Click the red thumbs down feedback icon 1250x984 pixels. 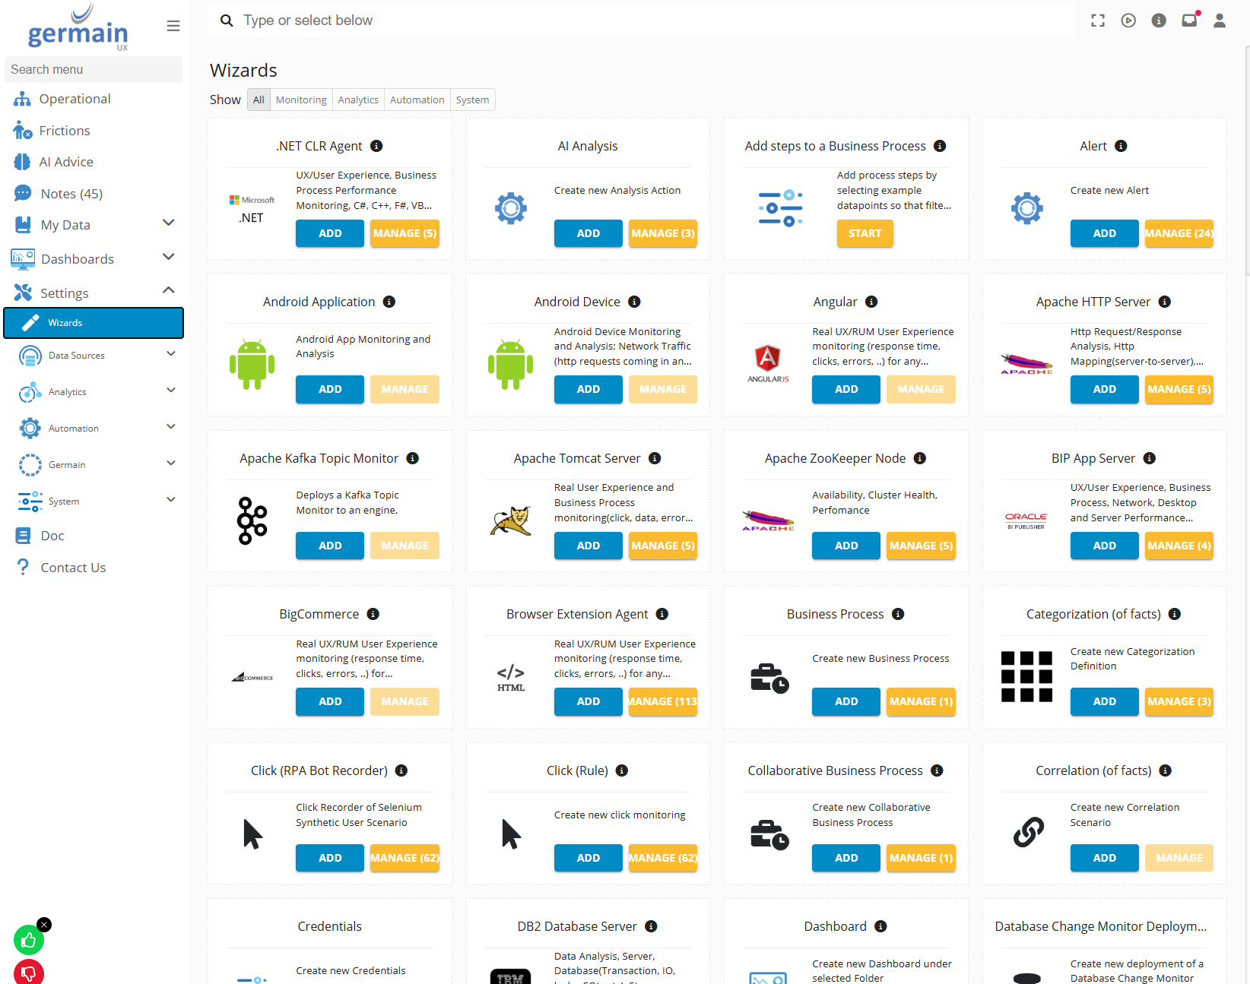coord(29,972)
